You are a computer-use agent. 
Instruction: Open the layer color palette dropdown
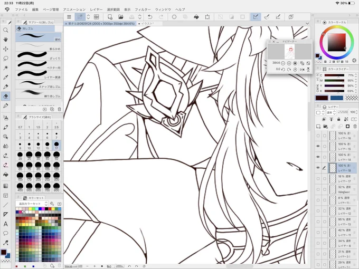pyautogui.click(x=320, y=112)
